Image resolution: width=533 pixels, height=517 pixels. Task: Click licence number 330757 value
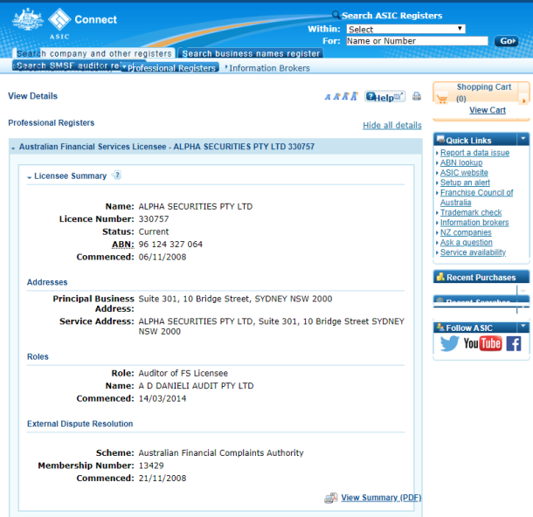153,219
